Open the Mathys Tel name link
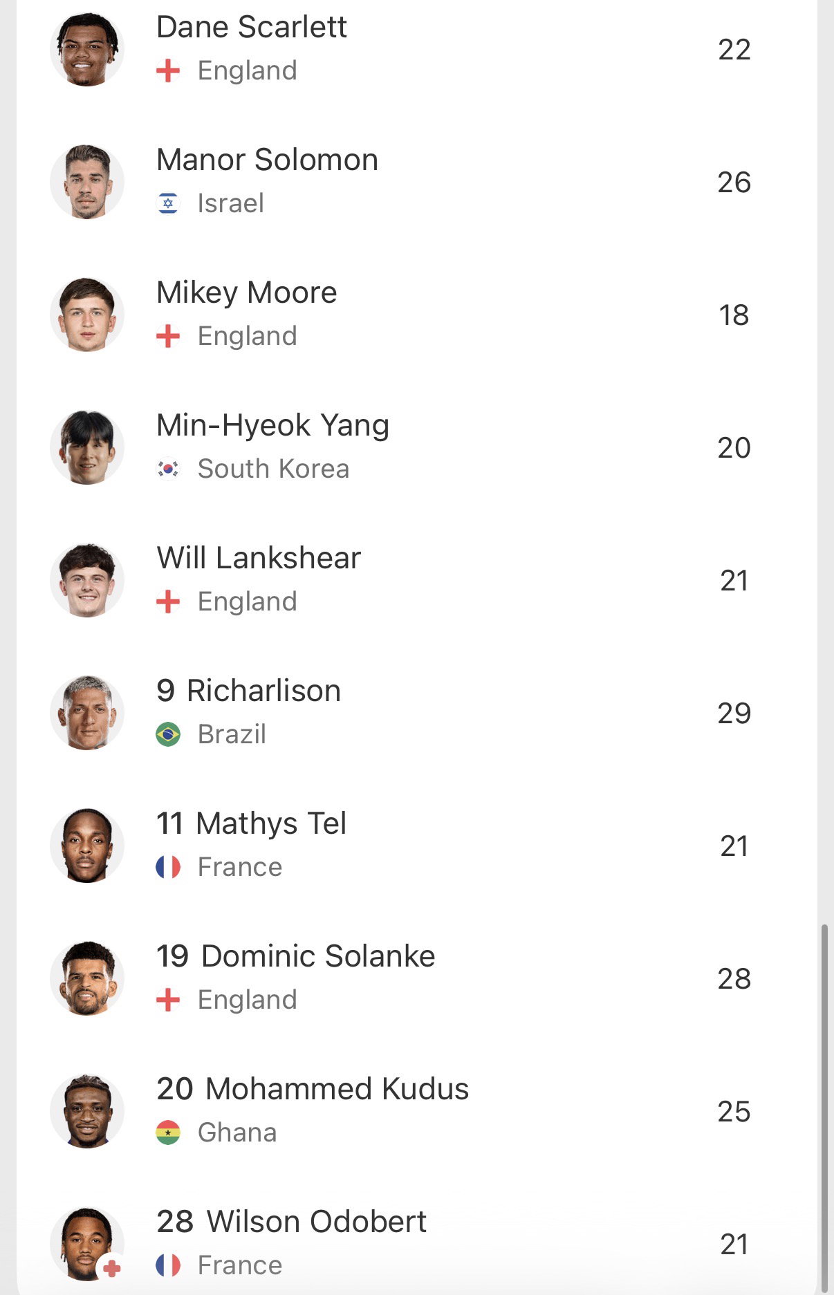The height and width of the screenshot is (1295, 834). point(271,823)
